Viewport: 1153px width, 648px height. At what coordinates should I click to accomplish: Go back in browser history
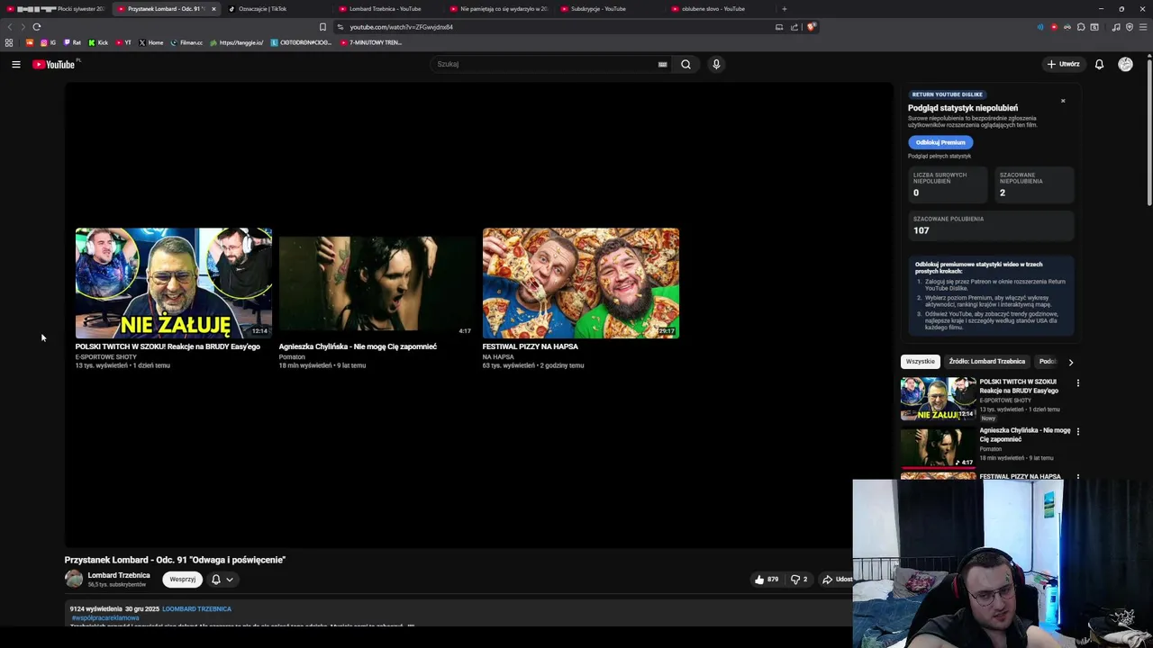[x=10, y=27]
